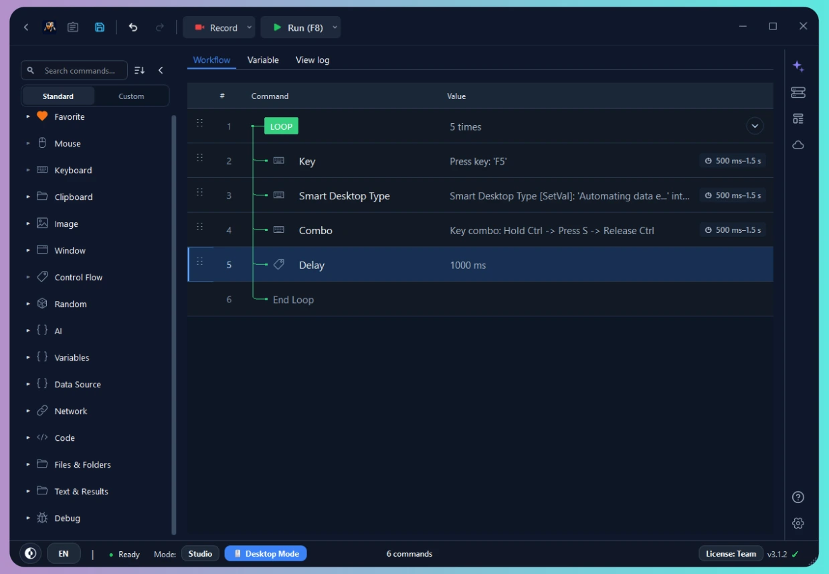
Task: Switch to Desktop Mode
Action: pos(266,553)
